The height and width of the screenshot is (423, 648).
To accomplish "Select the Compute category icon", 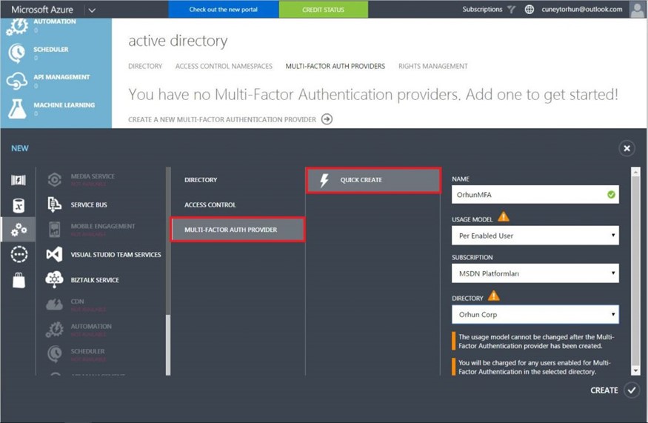I will (19, 180).
